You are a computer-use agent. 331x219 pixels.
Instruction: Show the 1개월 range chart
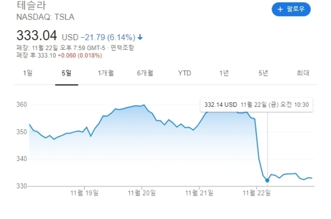106,73
